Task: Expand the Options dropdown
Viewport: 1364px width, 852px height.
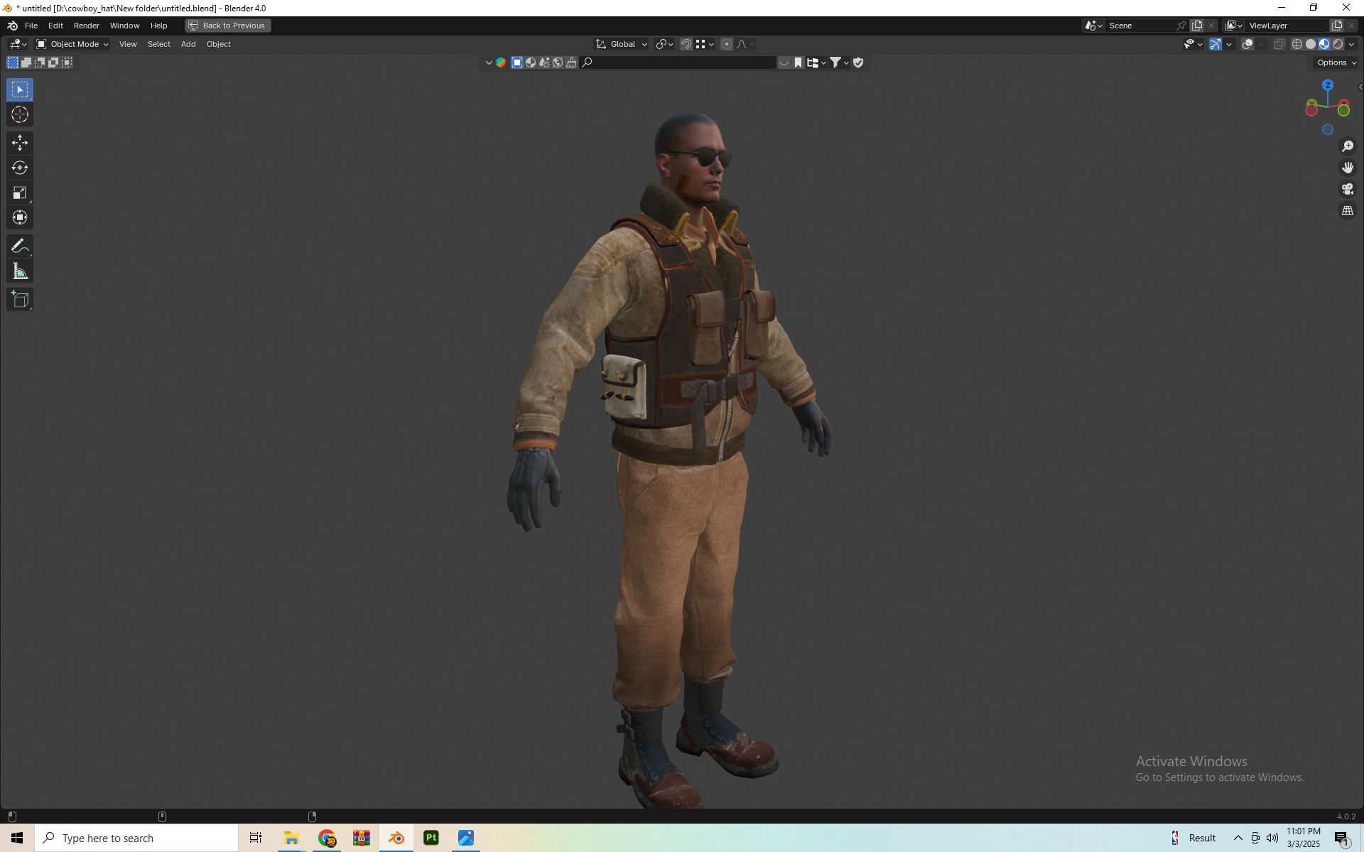Action: [1336, 62]
